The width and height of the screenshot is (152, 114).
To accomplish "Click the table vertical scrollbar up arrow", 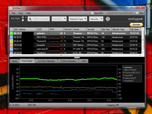I will coord(143,29).
